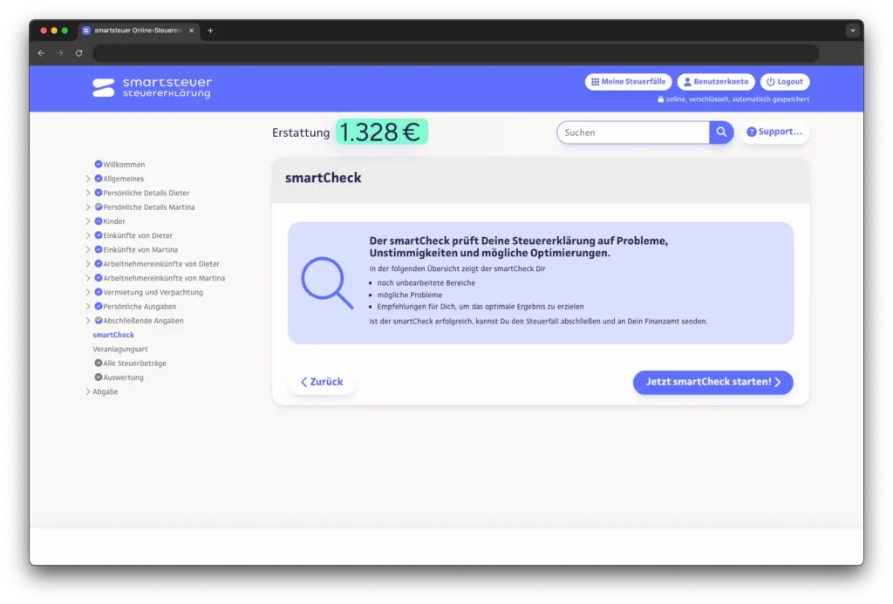Start the check with Jetzt smartCheck starten
Viewport: 893px width, 604px height.
(x=712, y=383)
